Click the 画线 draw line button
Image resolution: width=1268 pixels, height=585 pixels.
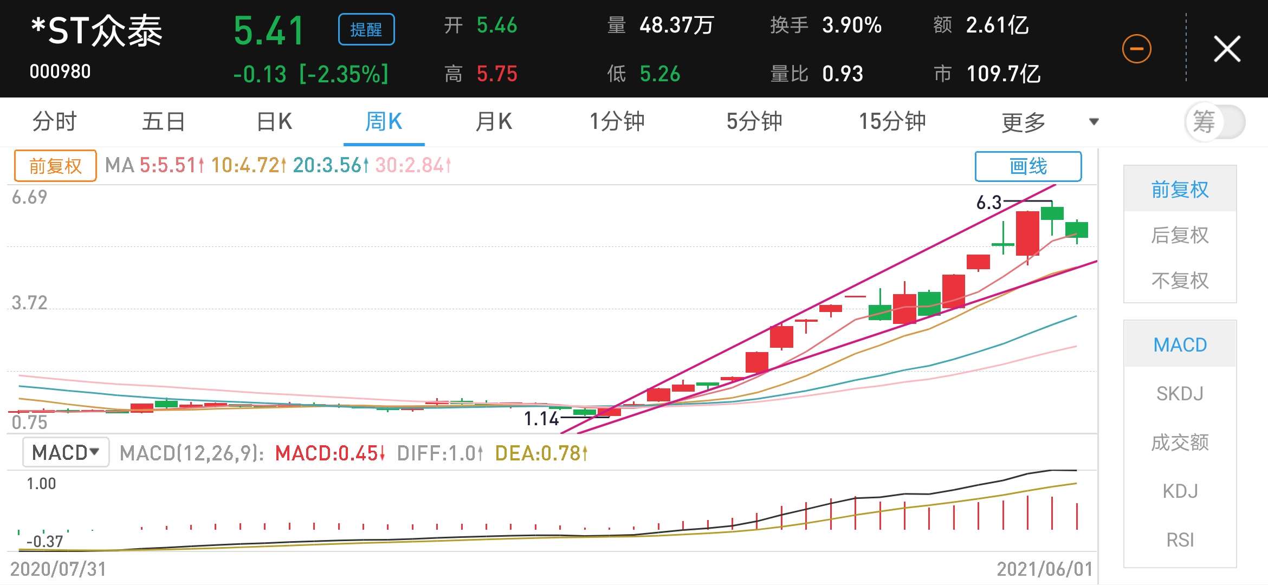point(1028,166)
